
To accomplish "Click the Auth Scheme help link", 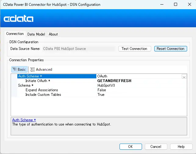I will tap(24, 120).
